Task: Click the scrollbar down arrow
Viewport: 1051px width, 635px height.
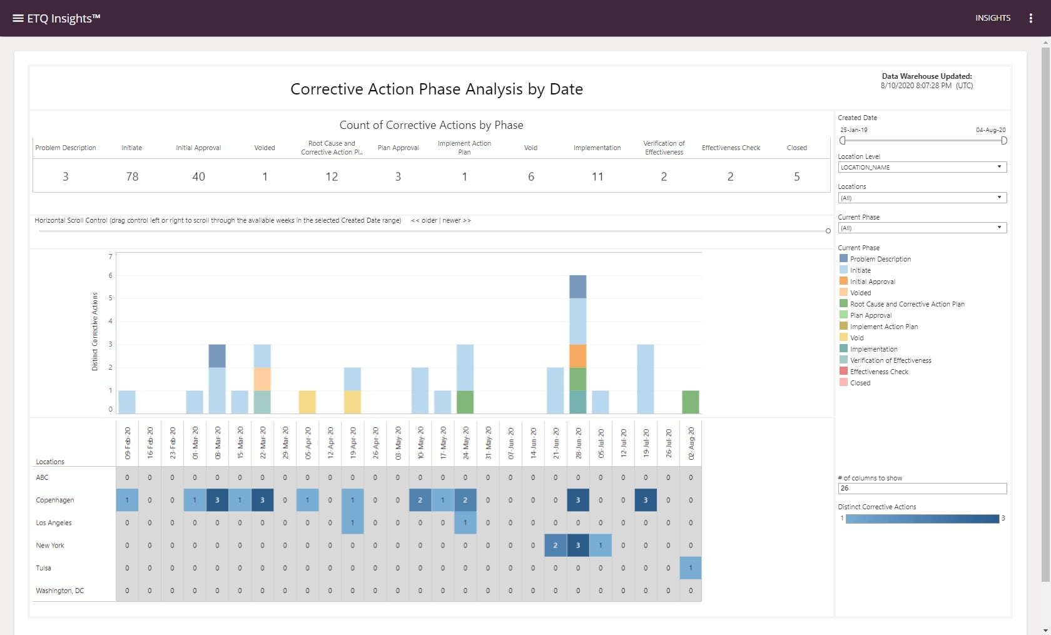Action: (x=1045, y=630)
